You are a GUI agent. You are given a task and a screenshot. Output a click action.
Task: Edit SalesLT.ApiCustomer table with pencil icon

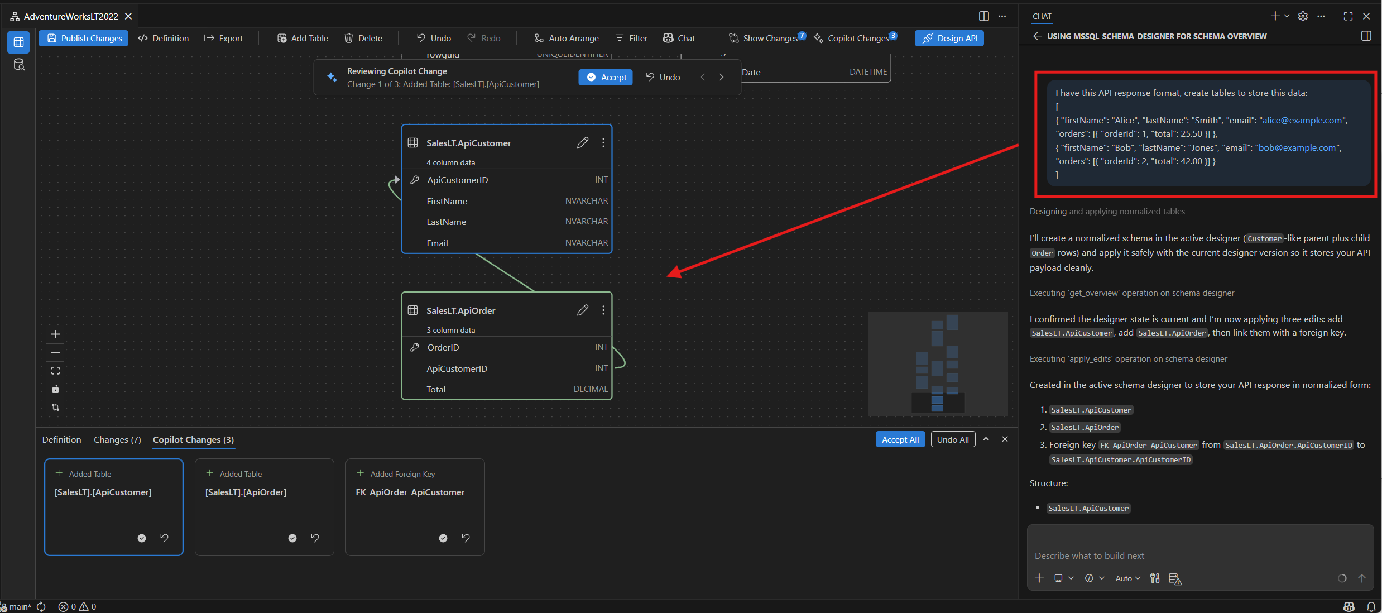tap(582, 143)
